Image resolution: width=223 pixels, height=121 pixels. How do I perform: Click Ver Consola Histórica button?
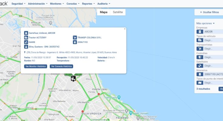pos(61,66)
